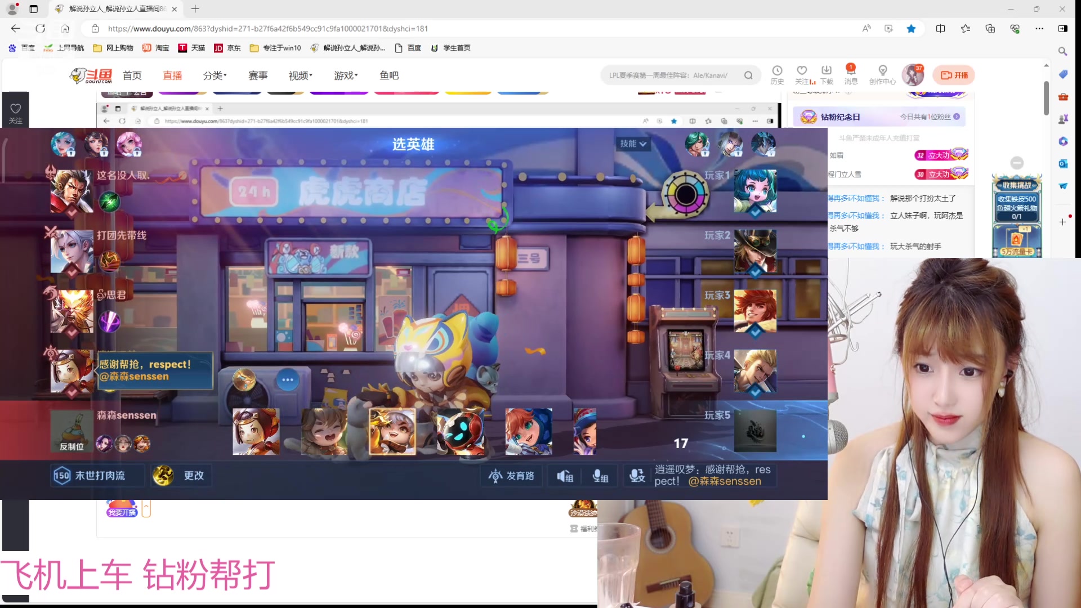Select the 直播 navigation tab

click(x=172, y=75)
